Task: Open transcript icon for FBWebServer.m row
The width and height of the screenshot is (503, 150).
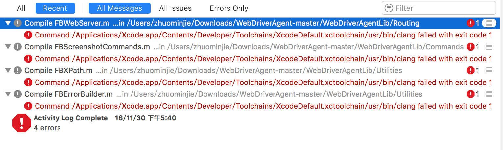Action: (489, 23)
